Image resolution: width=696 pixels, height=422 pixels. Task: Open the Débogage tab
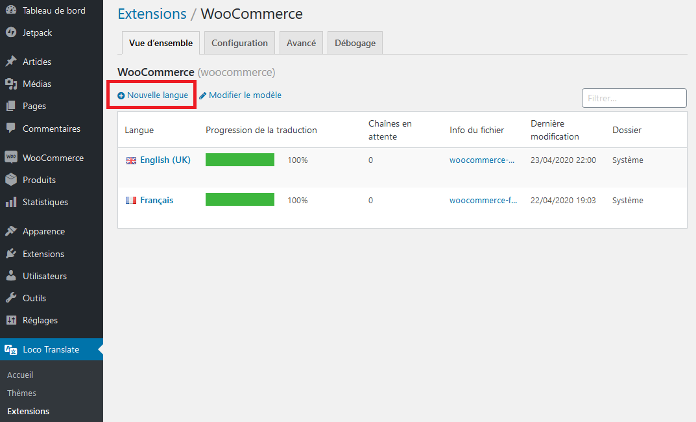pyautogui.click(x=354, y=42)
